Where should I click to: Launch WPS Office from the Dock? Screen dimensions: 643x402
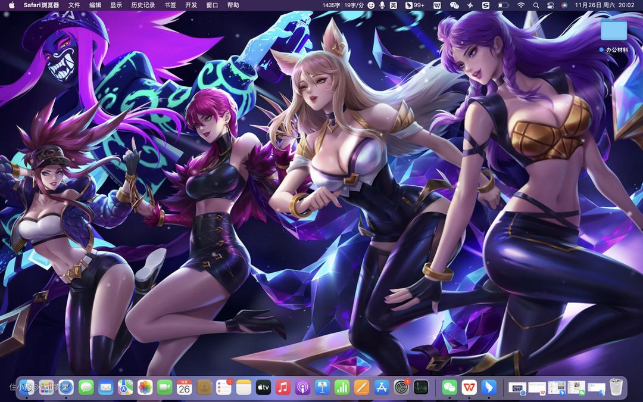[470, 387]
